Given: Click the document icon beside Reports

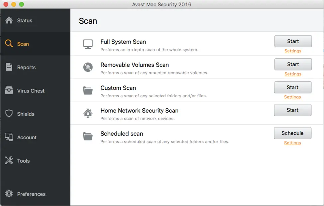Looking at the screenshot, I should [x=9, y=67].
